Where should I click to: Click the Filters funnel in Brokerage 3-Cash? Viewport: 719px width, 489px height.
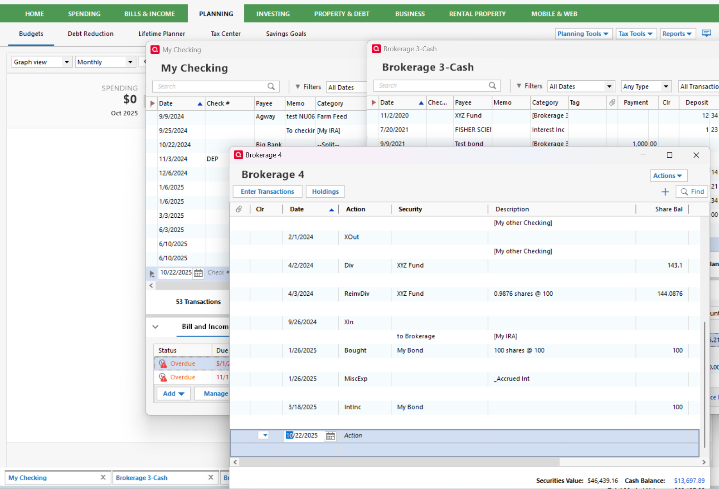coord(519,86)
